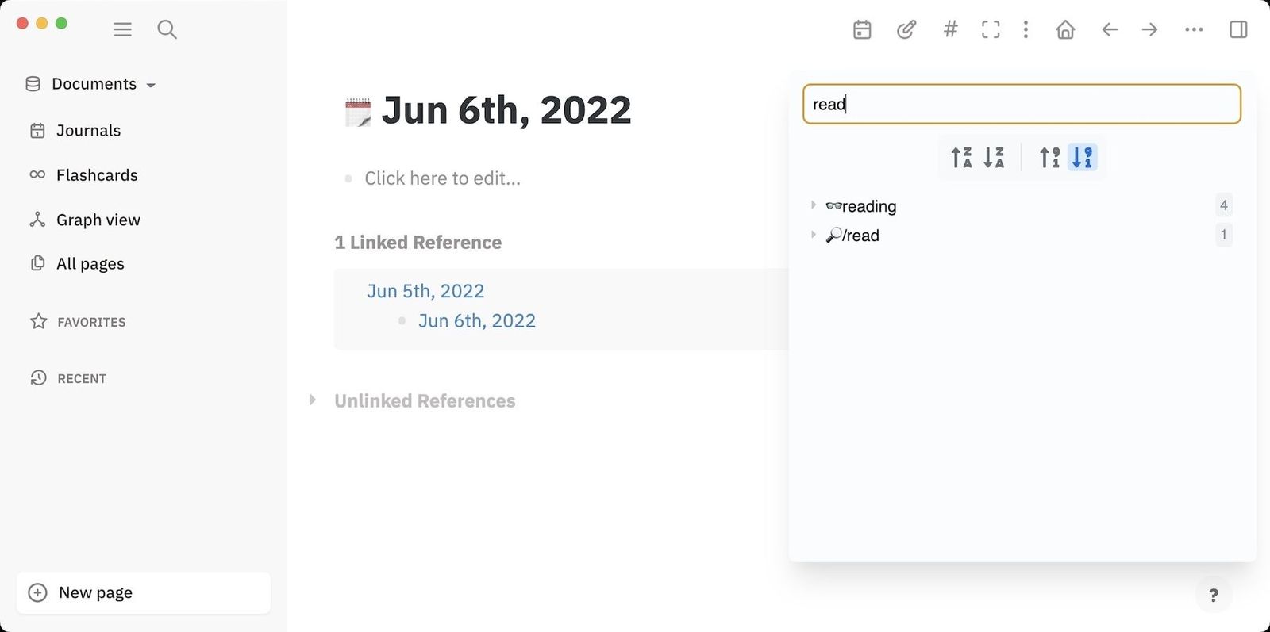Click the read search input field

(1021, 104)
